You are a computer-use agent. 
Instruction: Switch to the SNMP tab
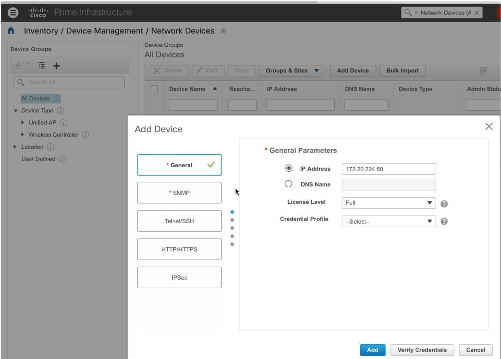(179, 193)
